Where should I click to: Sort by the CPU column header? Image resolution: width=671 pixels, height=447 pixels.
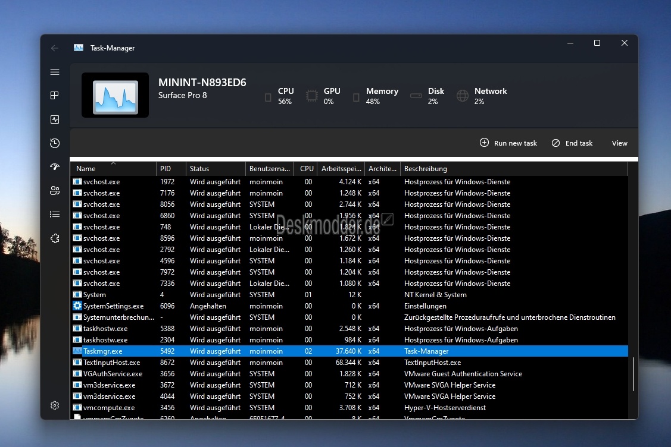tap(305, 169)
